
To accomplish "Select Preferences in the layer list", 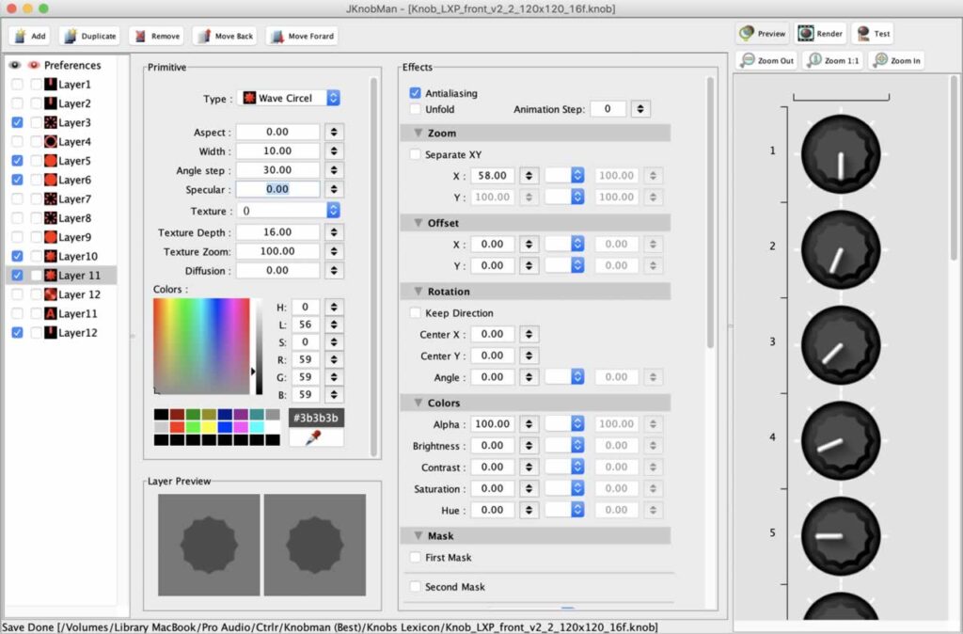I will (71, 65).
